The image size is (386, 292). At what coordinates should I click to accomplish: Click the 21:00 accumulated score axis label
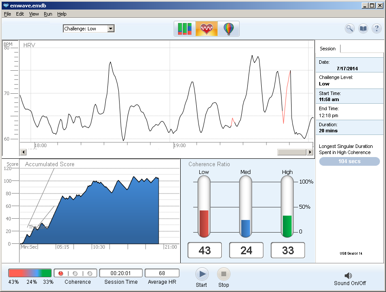pyautogui.click(x=171, y=247)
